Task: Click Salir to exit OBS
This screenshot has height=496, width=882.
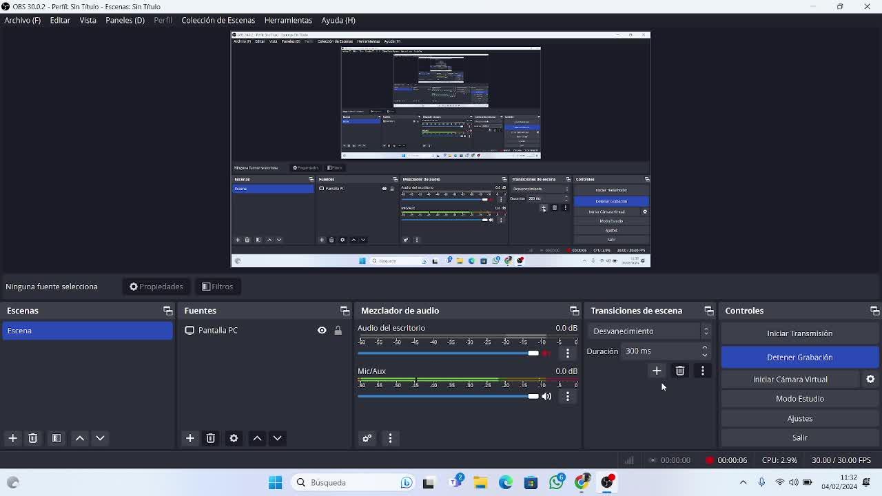Action: [x=799, y=437]
